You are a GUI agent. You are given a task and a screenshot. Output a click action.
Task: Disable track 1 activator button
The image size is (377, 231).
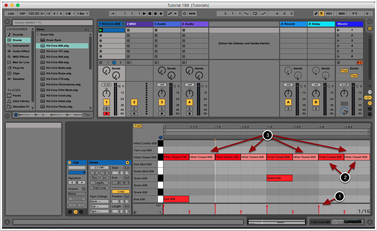pos(107,102)
